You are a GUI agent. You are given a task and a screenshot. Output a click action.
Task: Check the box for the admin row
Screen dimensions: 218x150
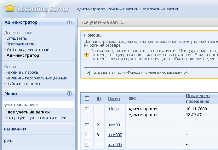(x=87, y=109)
